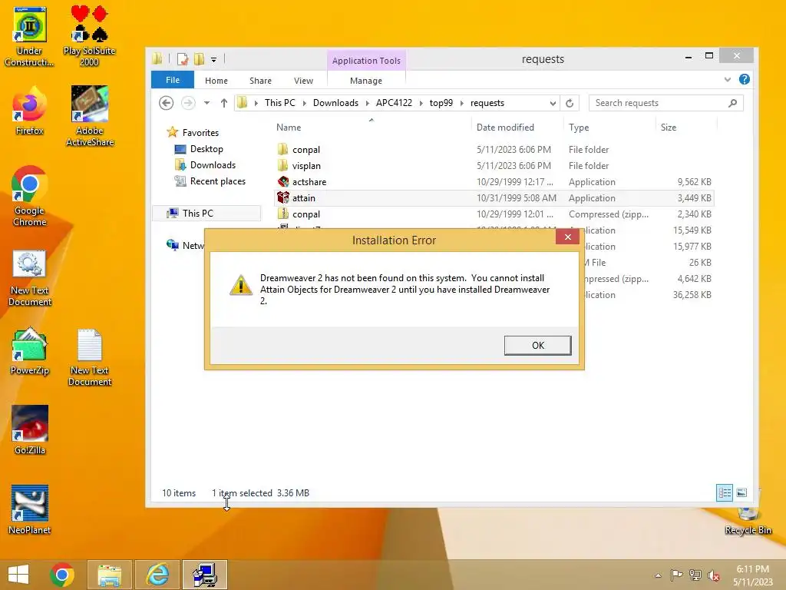Click the Search requests field

pos(665,103)
